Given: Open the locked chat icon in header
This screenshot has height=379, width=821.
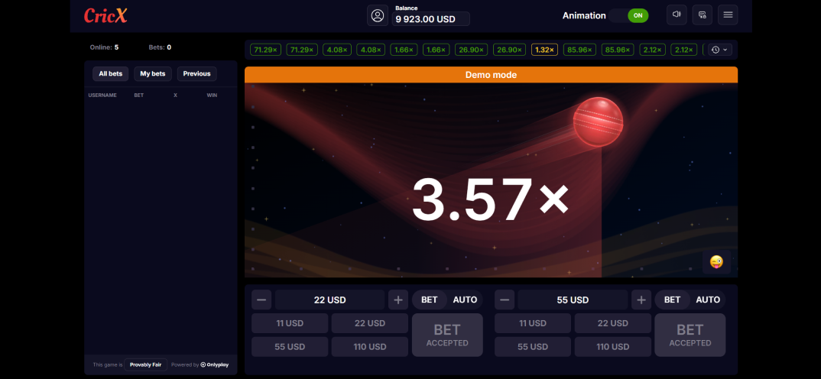Looking at the screenshot, I should pos(703,15).
